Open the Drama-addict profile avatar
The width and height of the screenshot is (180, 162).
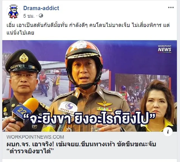click(x=13, y=12)
